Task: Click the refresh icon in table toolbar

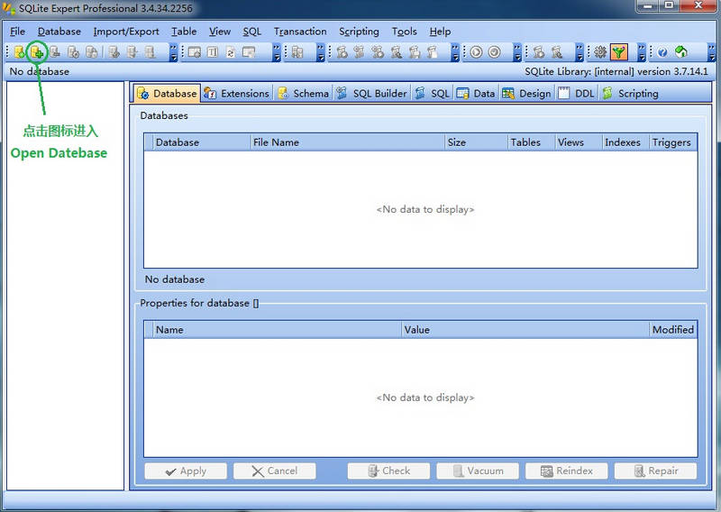Action: [x=231, y=52]
